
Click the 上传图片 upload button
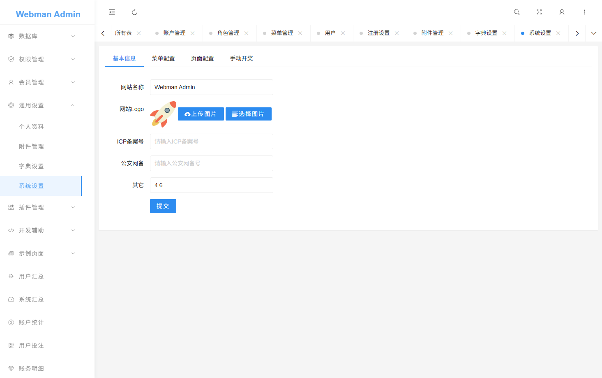[201, 114]
